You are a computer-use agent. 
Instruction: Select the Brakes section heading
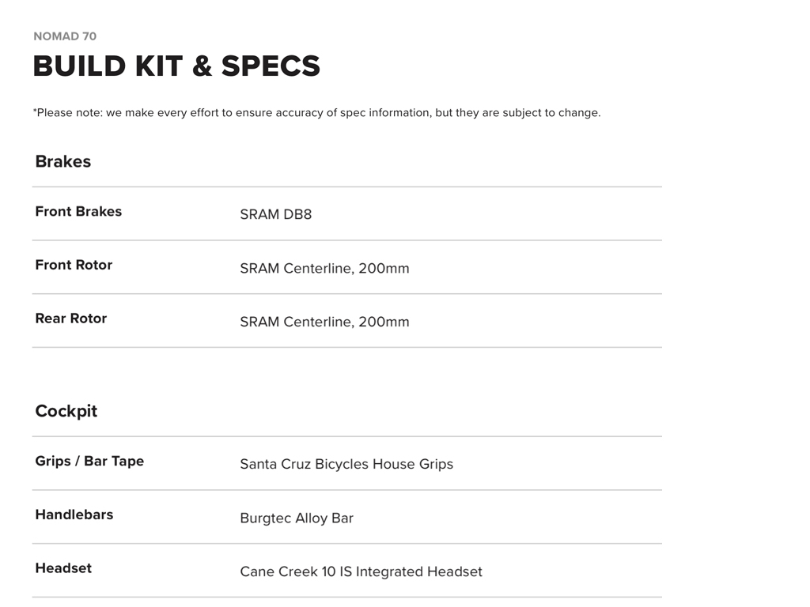coord(63,161)
